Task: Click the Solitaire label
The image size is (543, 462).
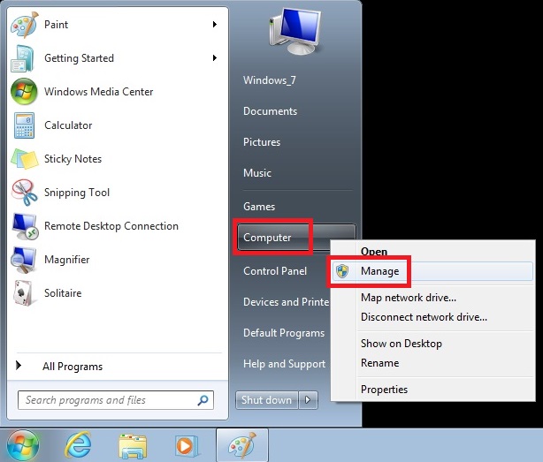Action: [x=63, y=293]
